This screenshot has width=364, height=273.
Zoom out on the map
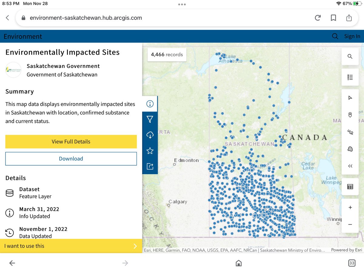coord(350,224)
